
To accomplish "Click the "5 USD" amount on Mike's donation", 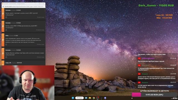I will coord(16,36).
